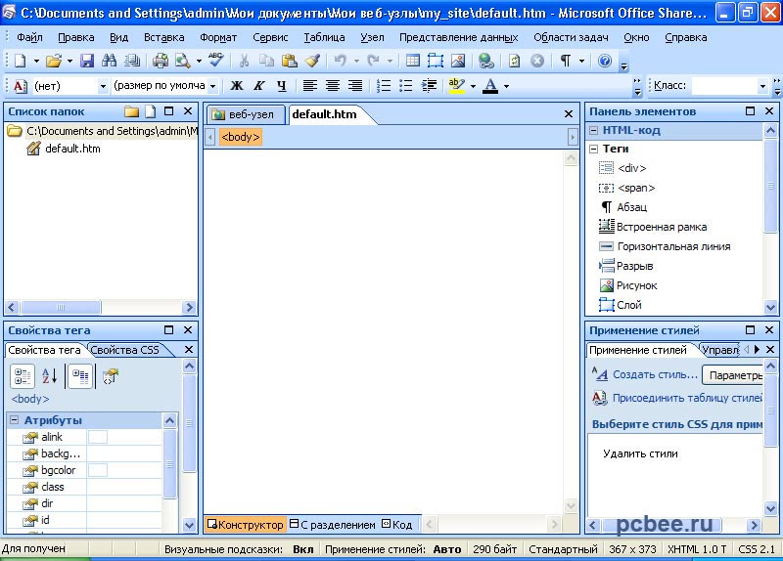Click the alink color swatch
Screen dimensions: 783x561
tap(98, 437)
